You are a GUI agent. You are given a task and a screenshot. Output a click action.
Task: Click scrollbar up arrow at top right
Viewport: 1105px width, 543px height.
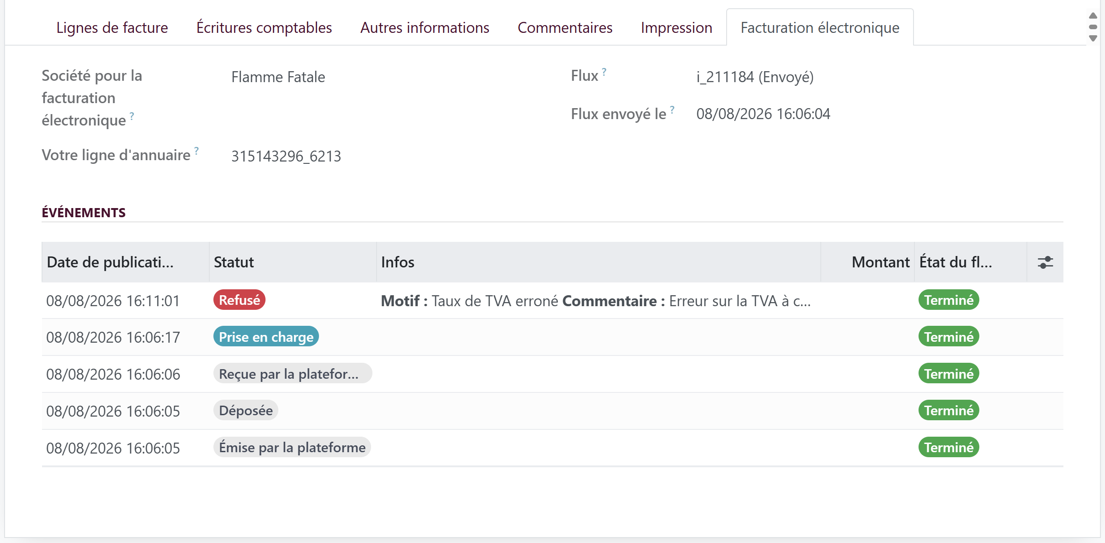[1093, 16]
